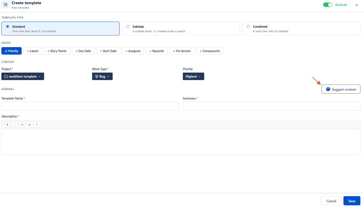Choose the Standard template type radio

pyautogui.click(x=7, y=27)
